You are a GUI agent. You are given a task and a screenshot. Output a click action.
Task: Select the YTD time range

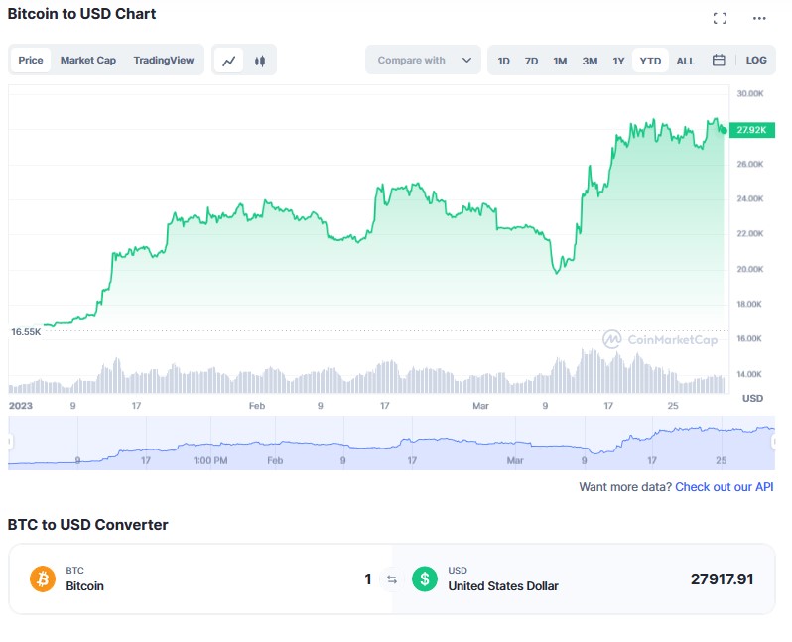(x=650, y=61)
